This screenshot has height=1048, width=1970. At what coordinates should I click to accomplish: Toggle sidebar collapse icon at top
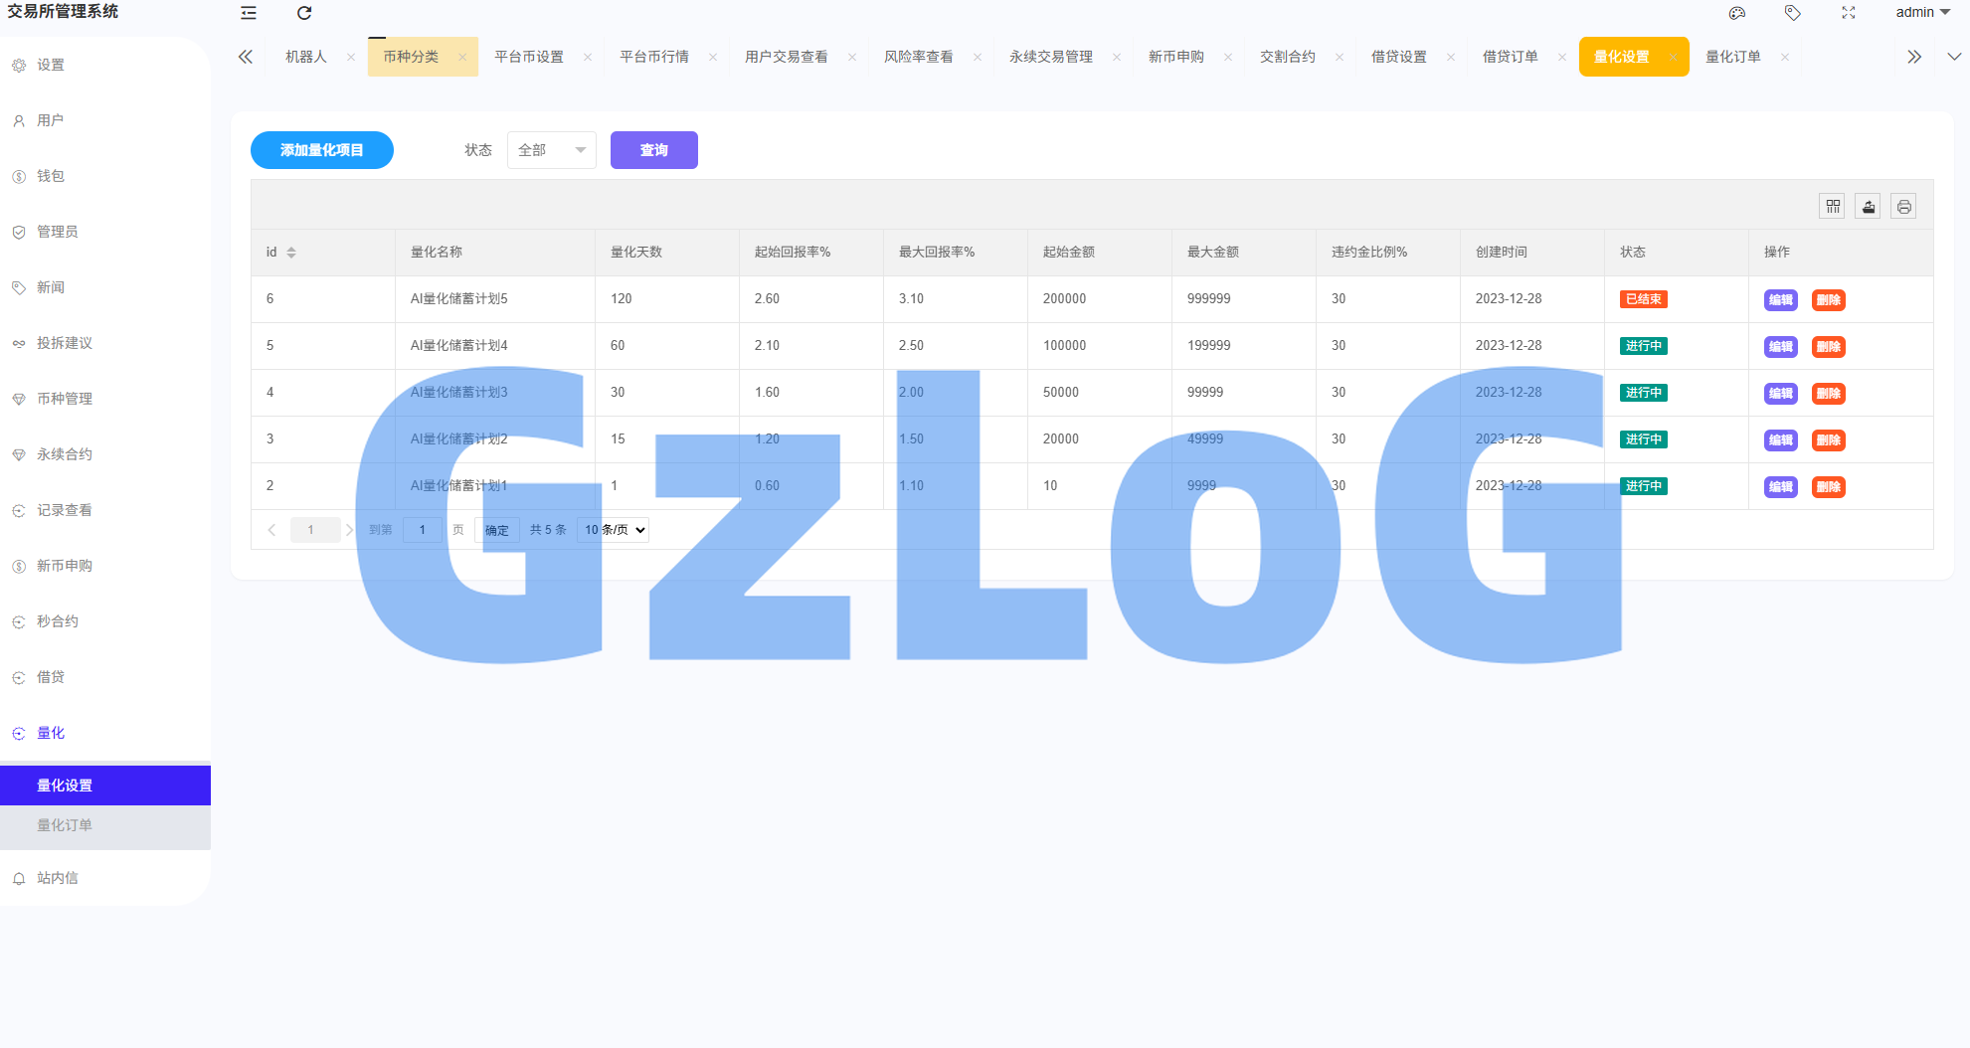[x=249, y=13]
